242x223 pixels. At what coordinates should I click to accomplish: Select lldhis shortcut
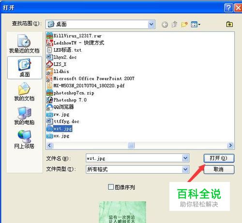tap(58, 71)
